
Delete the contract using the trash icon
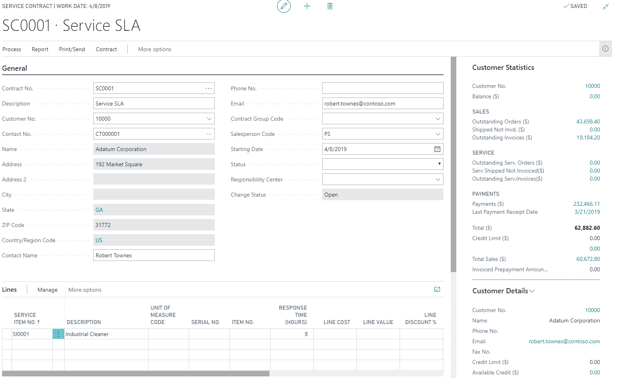pos(330,6)
